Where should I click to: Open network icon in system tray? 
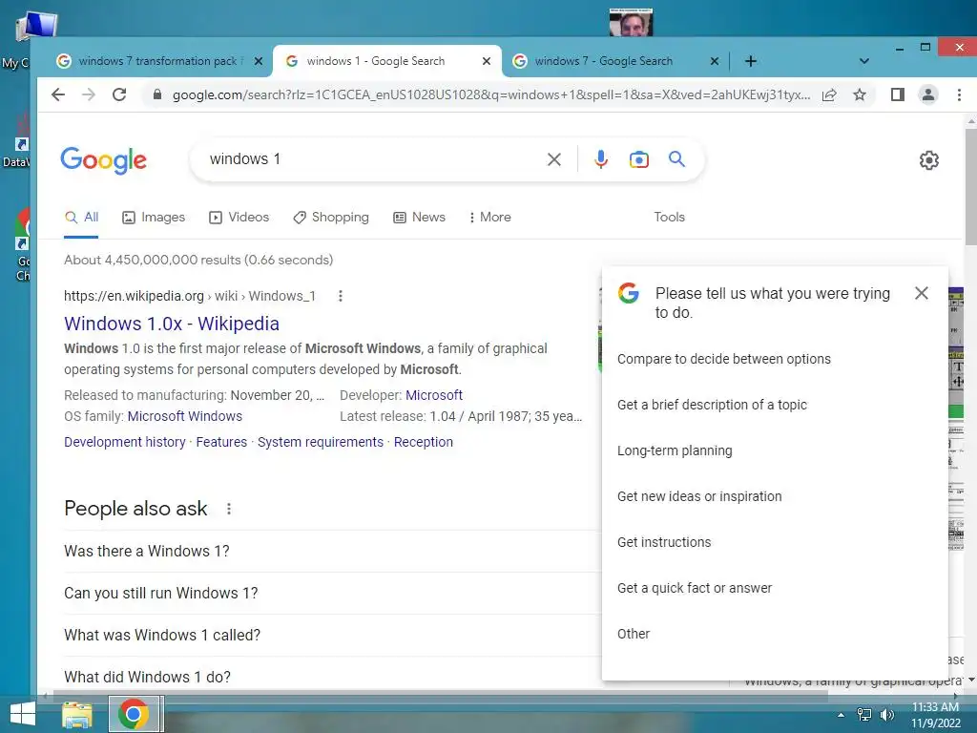click(x=864, y=715)
